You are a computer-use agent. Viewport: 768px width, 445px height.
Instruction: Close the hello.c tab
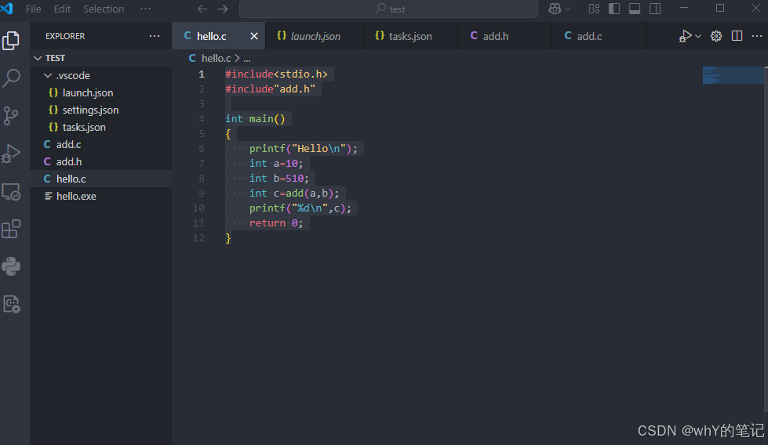pyautogui.click(x=254, y=36)
